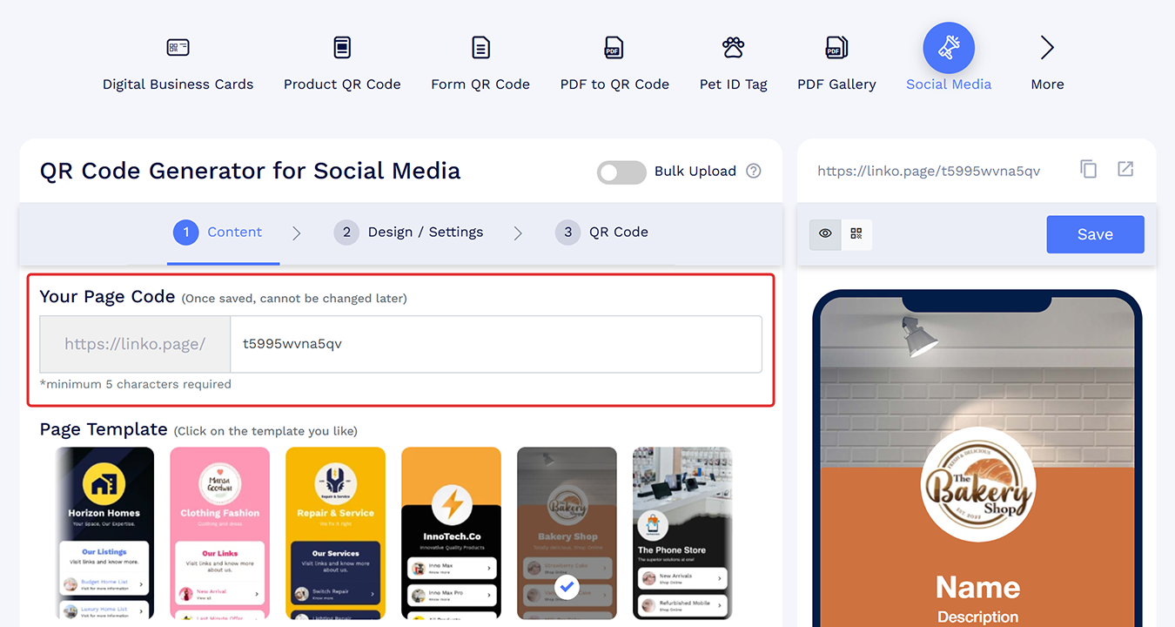The width and height of the screenshot is (1175, 627).
Task: Click "*minimum 5 characters required" note
Action: point(136,384)
